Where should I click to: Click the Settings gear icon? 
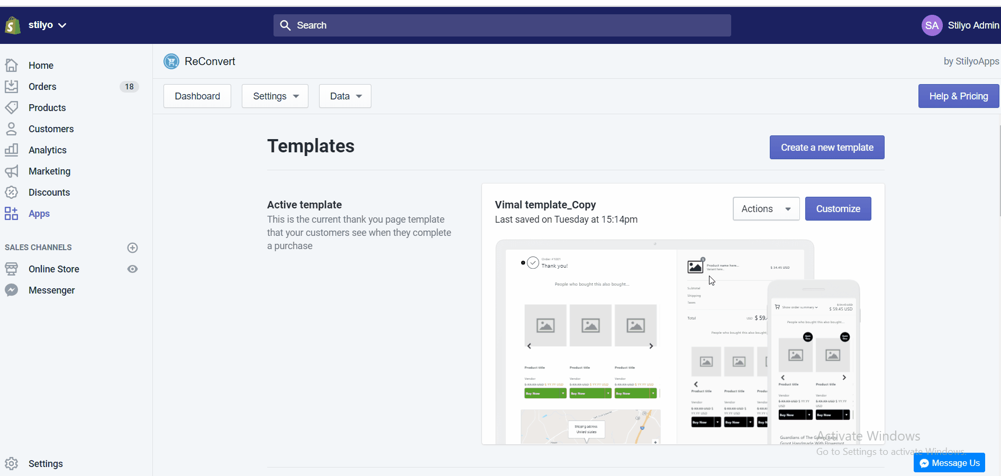pos(12,464)
